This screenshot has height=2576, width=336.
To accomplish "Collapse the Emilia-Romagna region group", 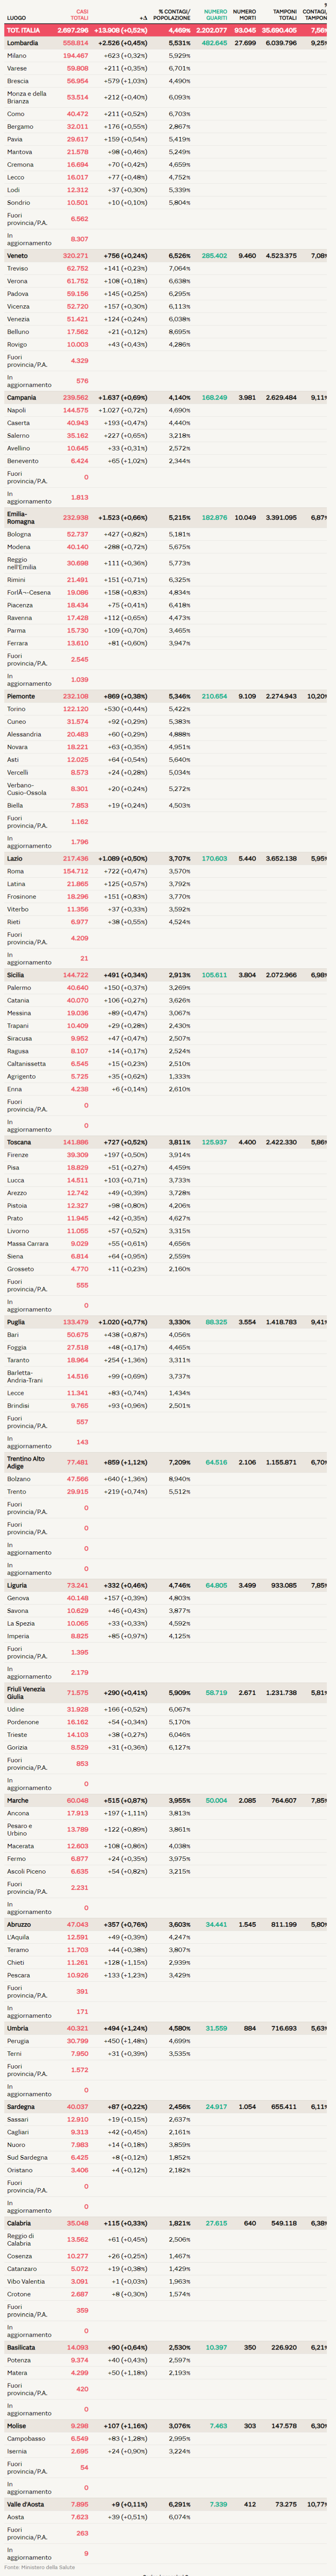I will [21, 518].
